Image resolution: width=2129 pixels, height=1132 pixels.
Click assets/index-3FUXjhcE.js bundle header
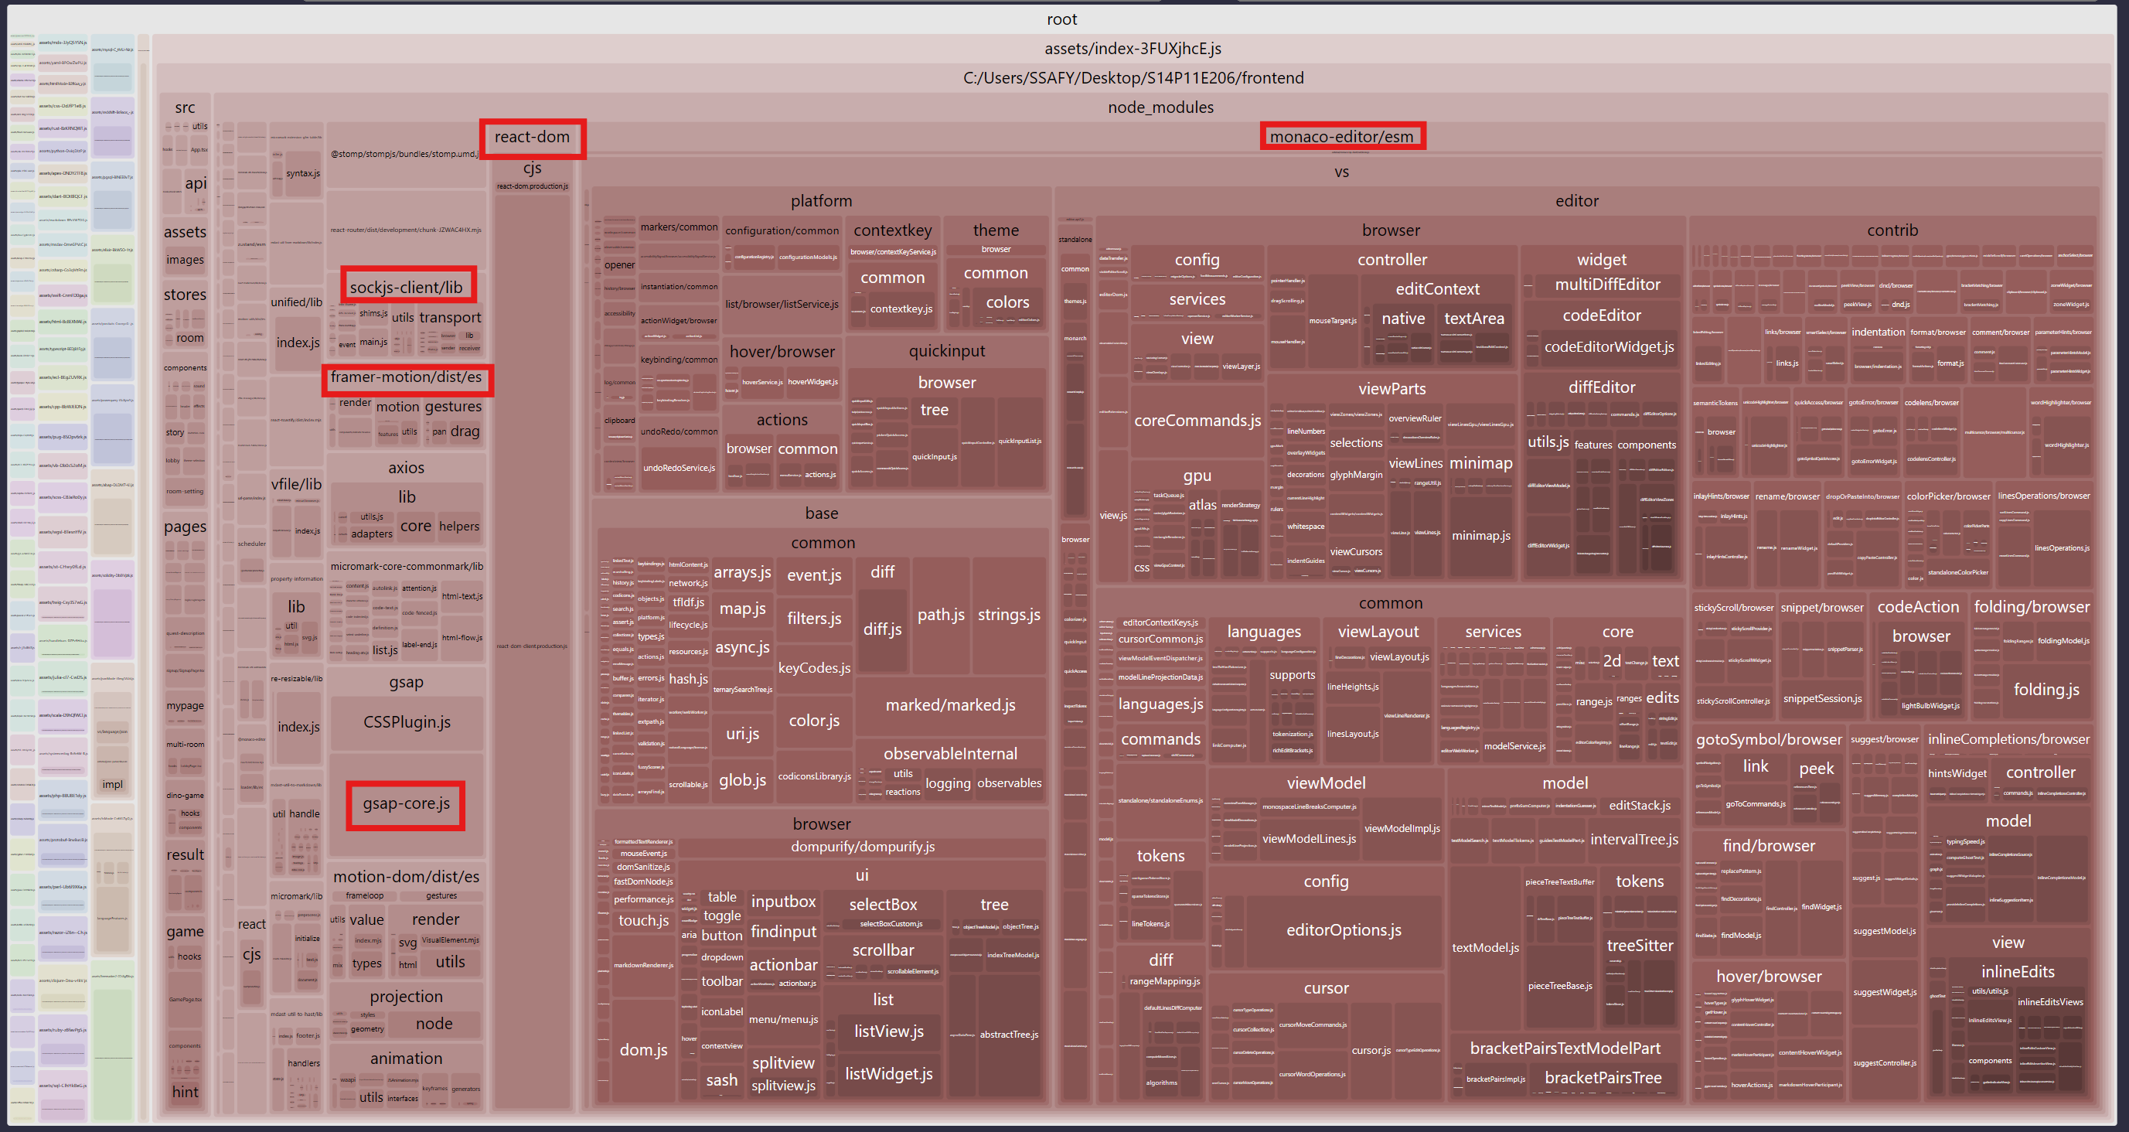tap(1133, 49)
